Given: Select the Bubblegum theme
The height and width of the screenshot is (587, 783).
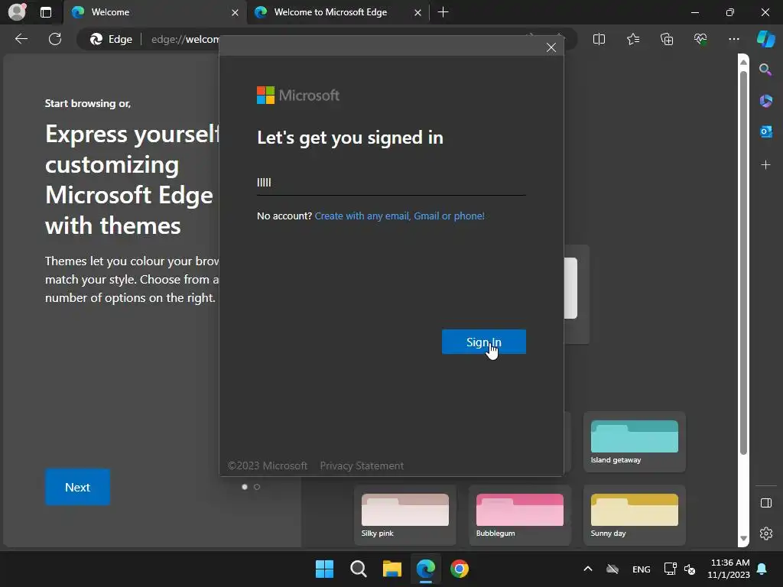Looking at the screenshot, I should pos(519,515).
